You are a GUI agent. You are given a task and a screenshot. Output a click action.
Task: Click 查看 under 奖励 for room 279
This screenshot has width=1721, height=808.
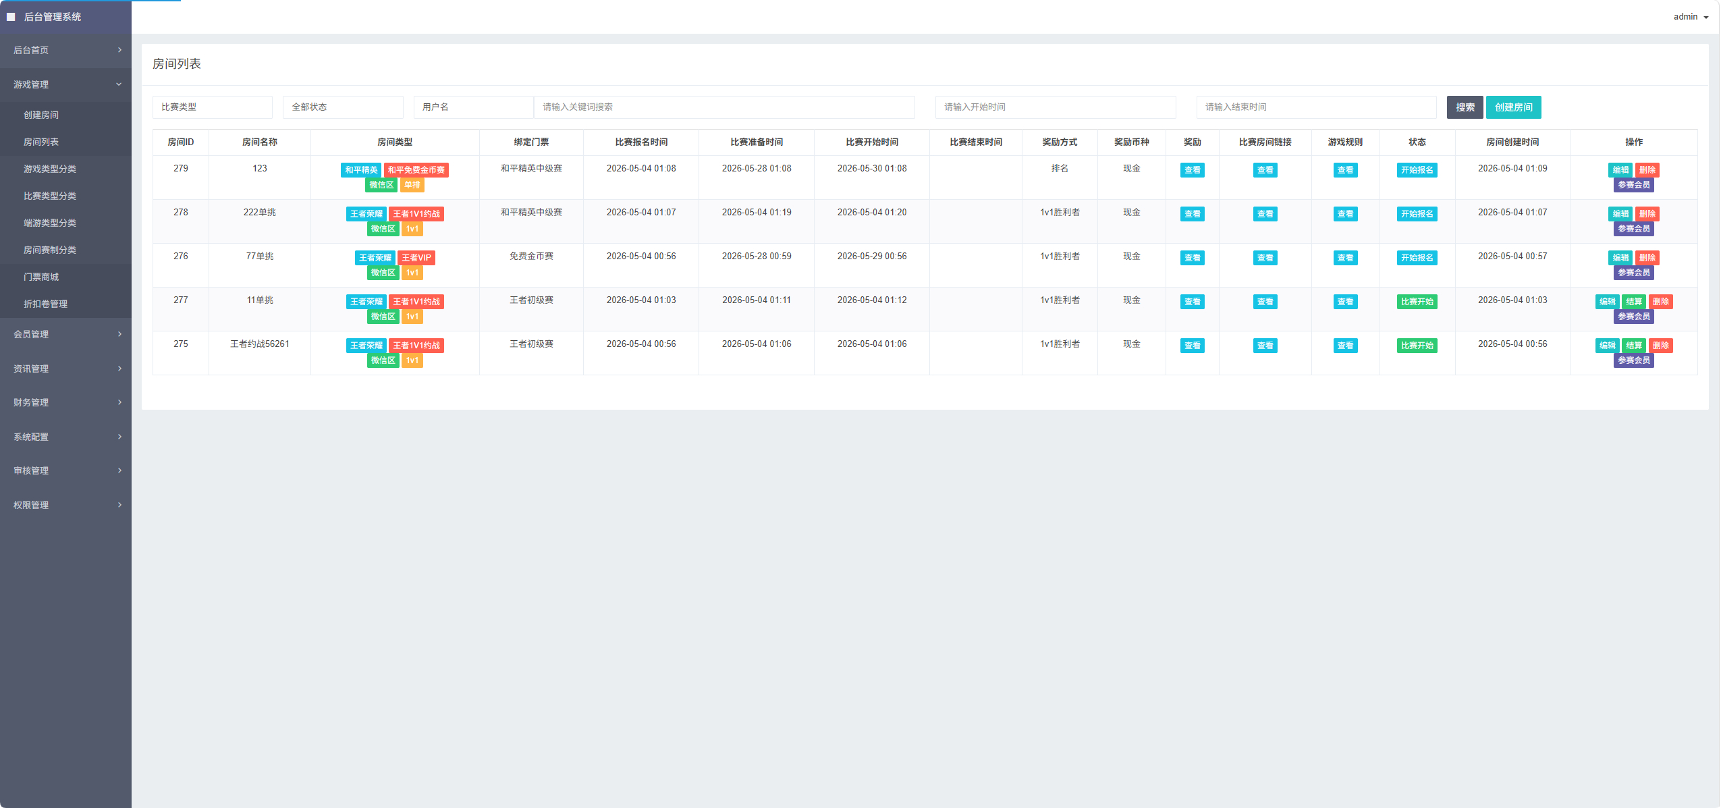(1192, 170)
